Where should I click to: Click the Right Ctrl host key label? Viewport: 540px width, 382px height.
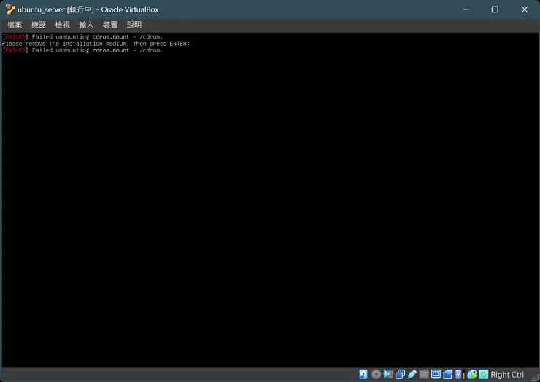[507, 375]
